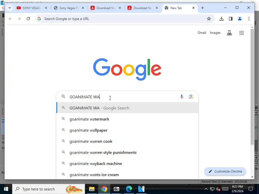
Task: Open the Gmail link
Action: 202,33
